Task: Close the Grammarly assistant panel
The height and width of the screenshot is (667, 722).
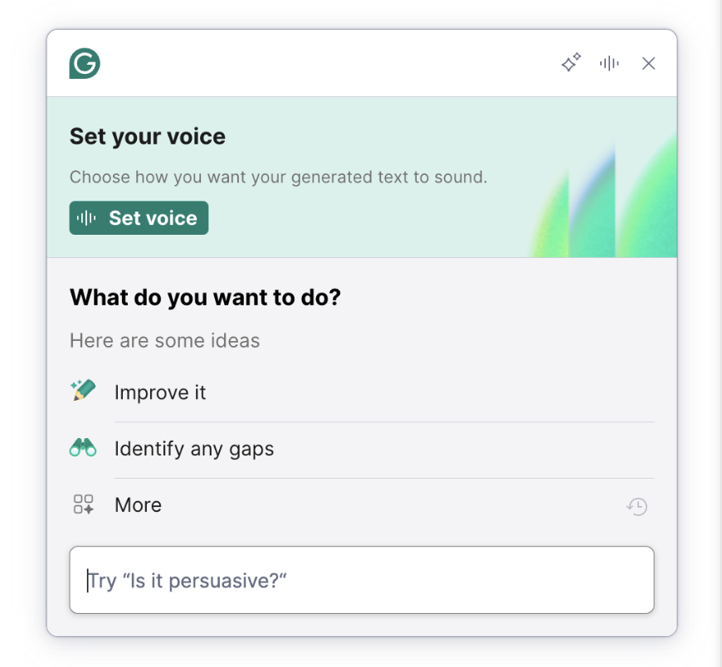Action: pos(649,63)
